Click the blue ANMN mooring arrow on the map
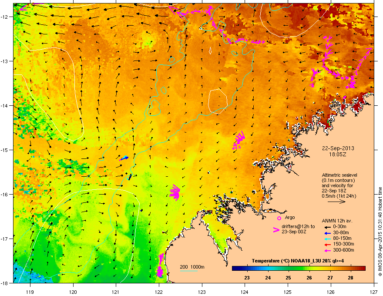Image resolution: width=383 pixels, height=296 pixels. [124, 158]
